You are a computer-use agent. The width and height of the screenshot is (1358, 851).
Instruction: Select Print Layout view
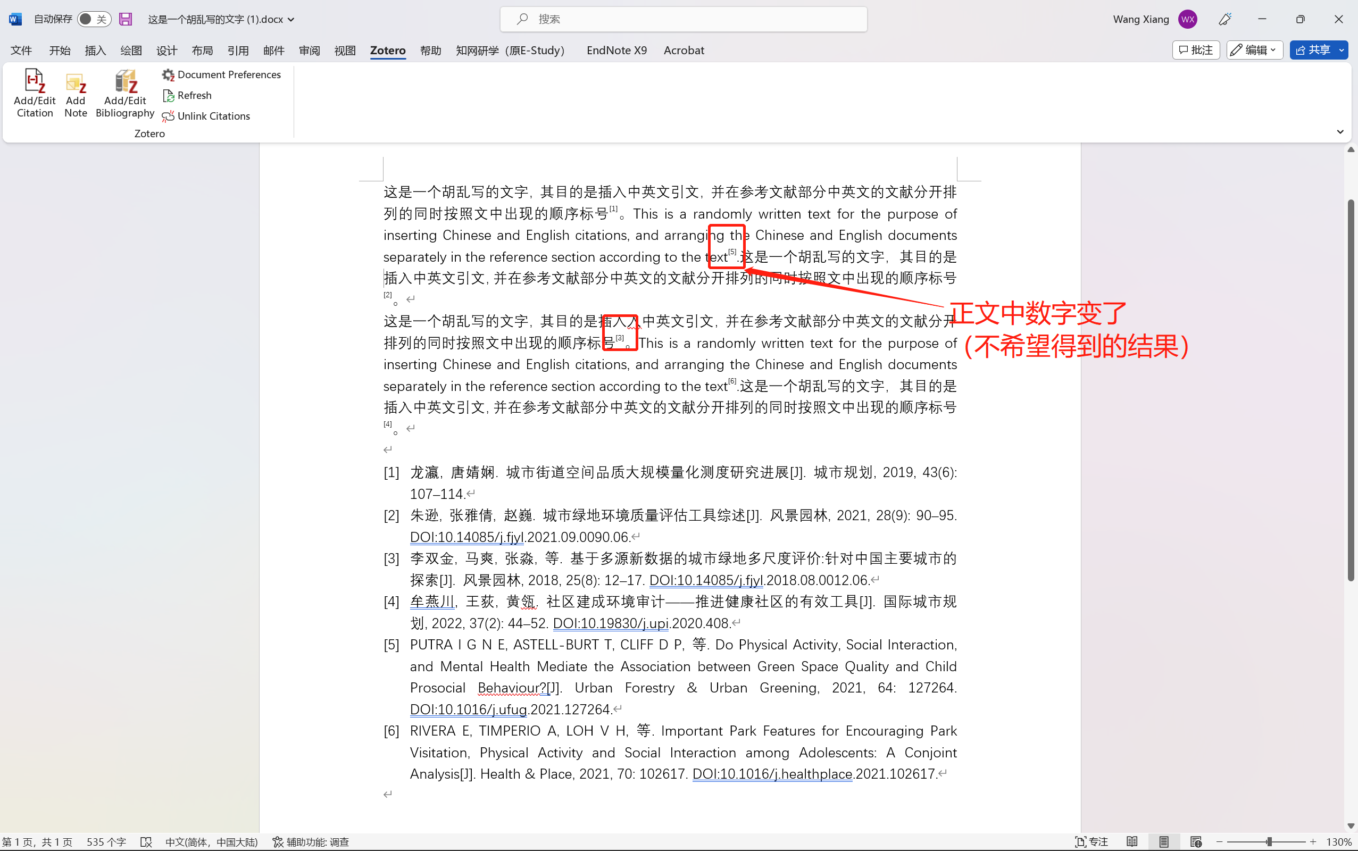1164,842
